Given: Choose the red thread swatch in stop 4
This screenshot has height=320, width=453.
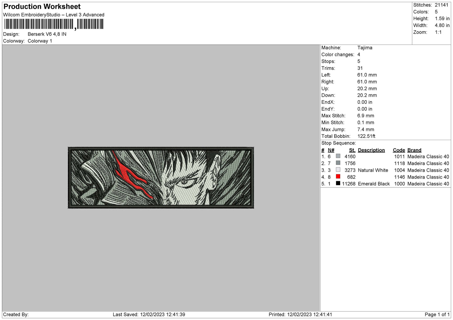Looking at the screenshot, I should (338, 176).
